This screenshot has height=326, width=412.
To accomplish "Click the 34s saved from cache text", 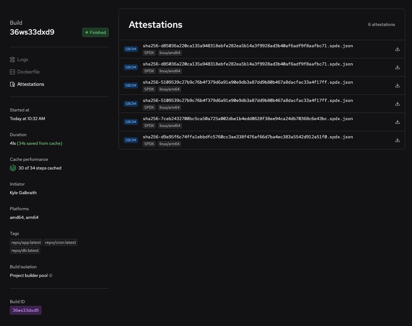I will point(40,143).
